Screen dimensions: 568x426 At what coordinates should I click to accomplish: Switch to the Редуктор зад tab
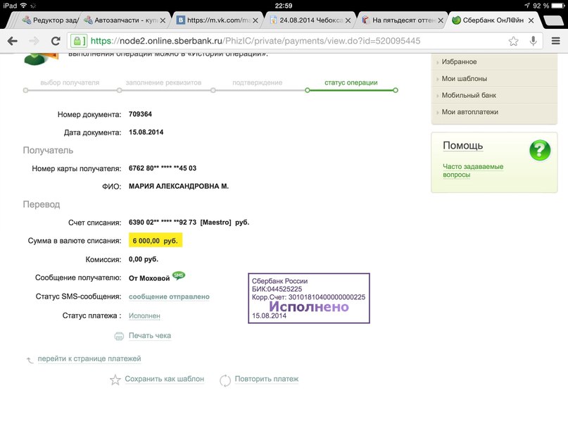pyautogui.click(x=51, y=20)
